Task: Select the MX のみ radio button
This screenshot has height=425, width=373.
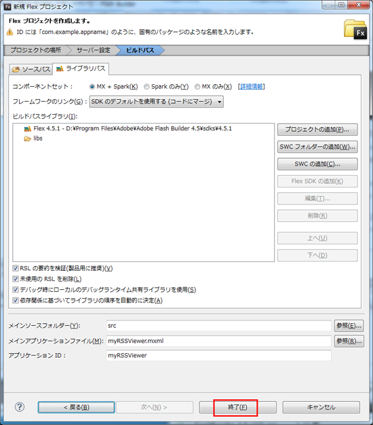Action: [x=197, y=86]
